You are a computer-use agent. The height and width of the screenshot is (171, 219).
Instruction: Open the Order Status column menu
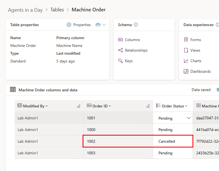[186, 106]
